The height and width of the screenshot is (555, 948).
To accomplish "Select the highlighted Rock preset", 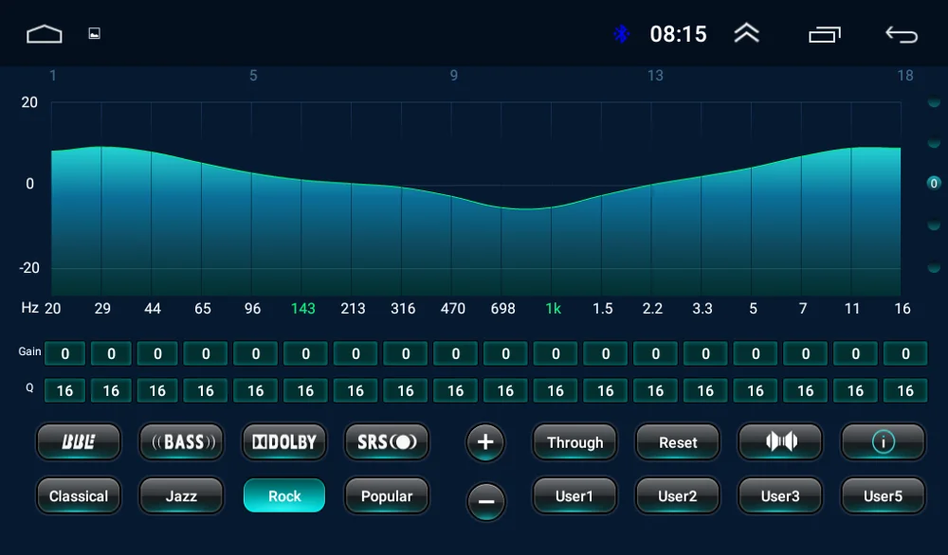I will coord(284,496).
